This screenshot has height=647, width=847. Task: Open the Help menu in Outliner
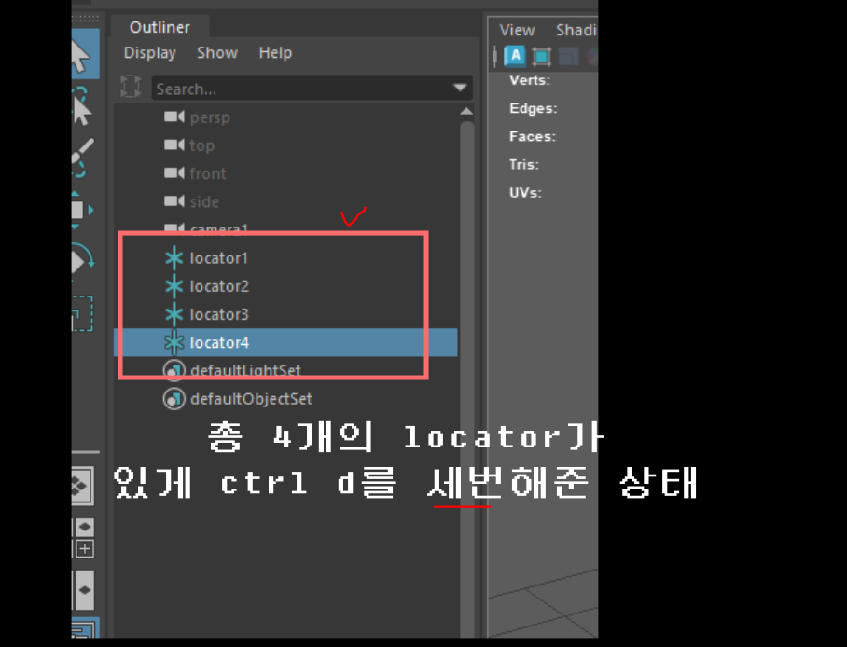pyautogui.click(x=275, y=53)
